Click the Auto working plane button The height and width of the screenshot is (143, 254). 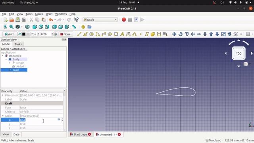tap(10, 34)
